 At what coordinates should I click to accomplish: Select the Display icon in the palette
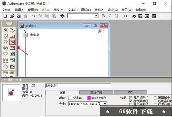click(5, 30)
